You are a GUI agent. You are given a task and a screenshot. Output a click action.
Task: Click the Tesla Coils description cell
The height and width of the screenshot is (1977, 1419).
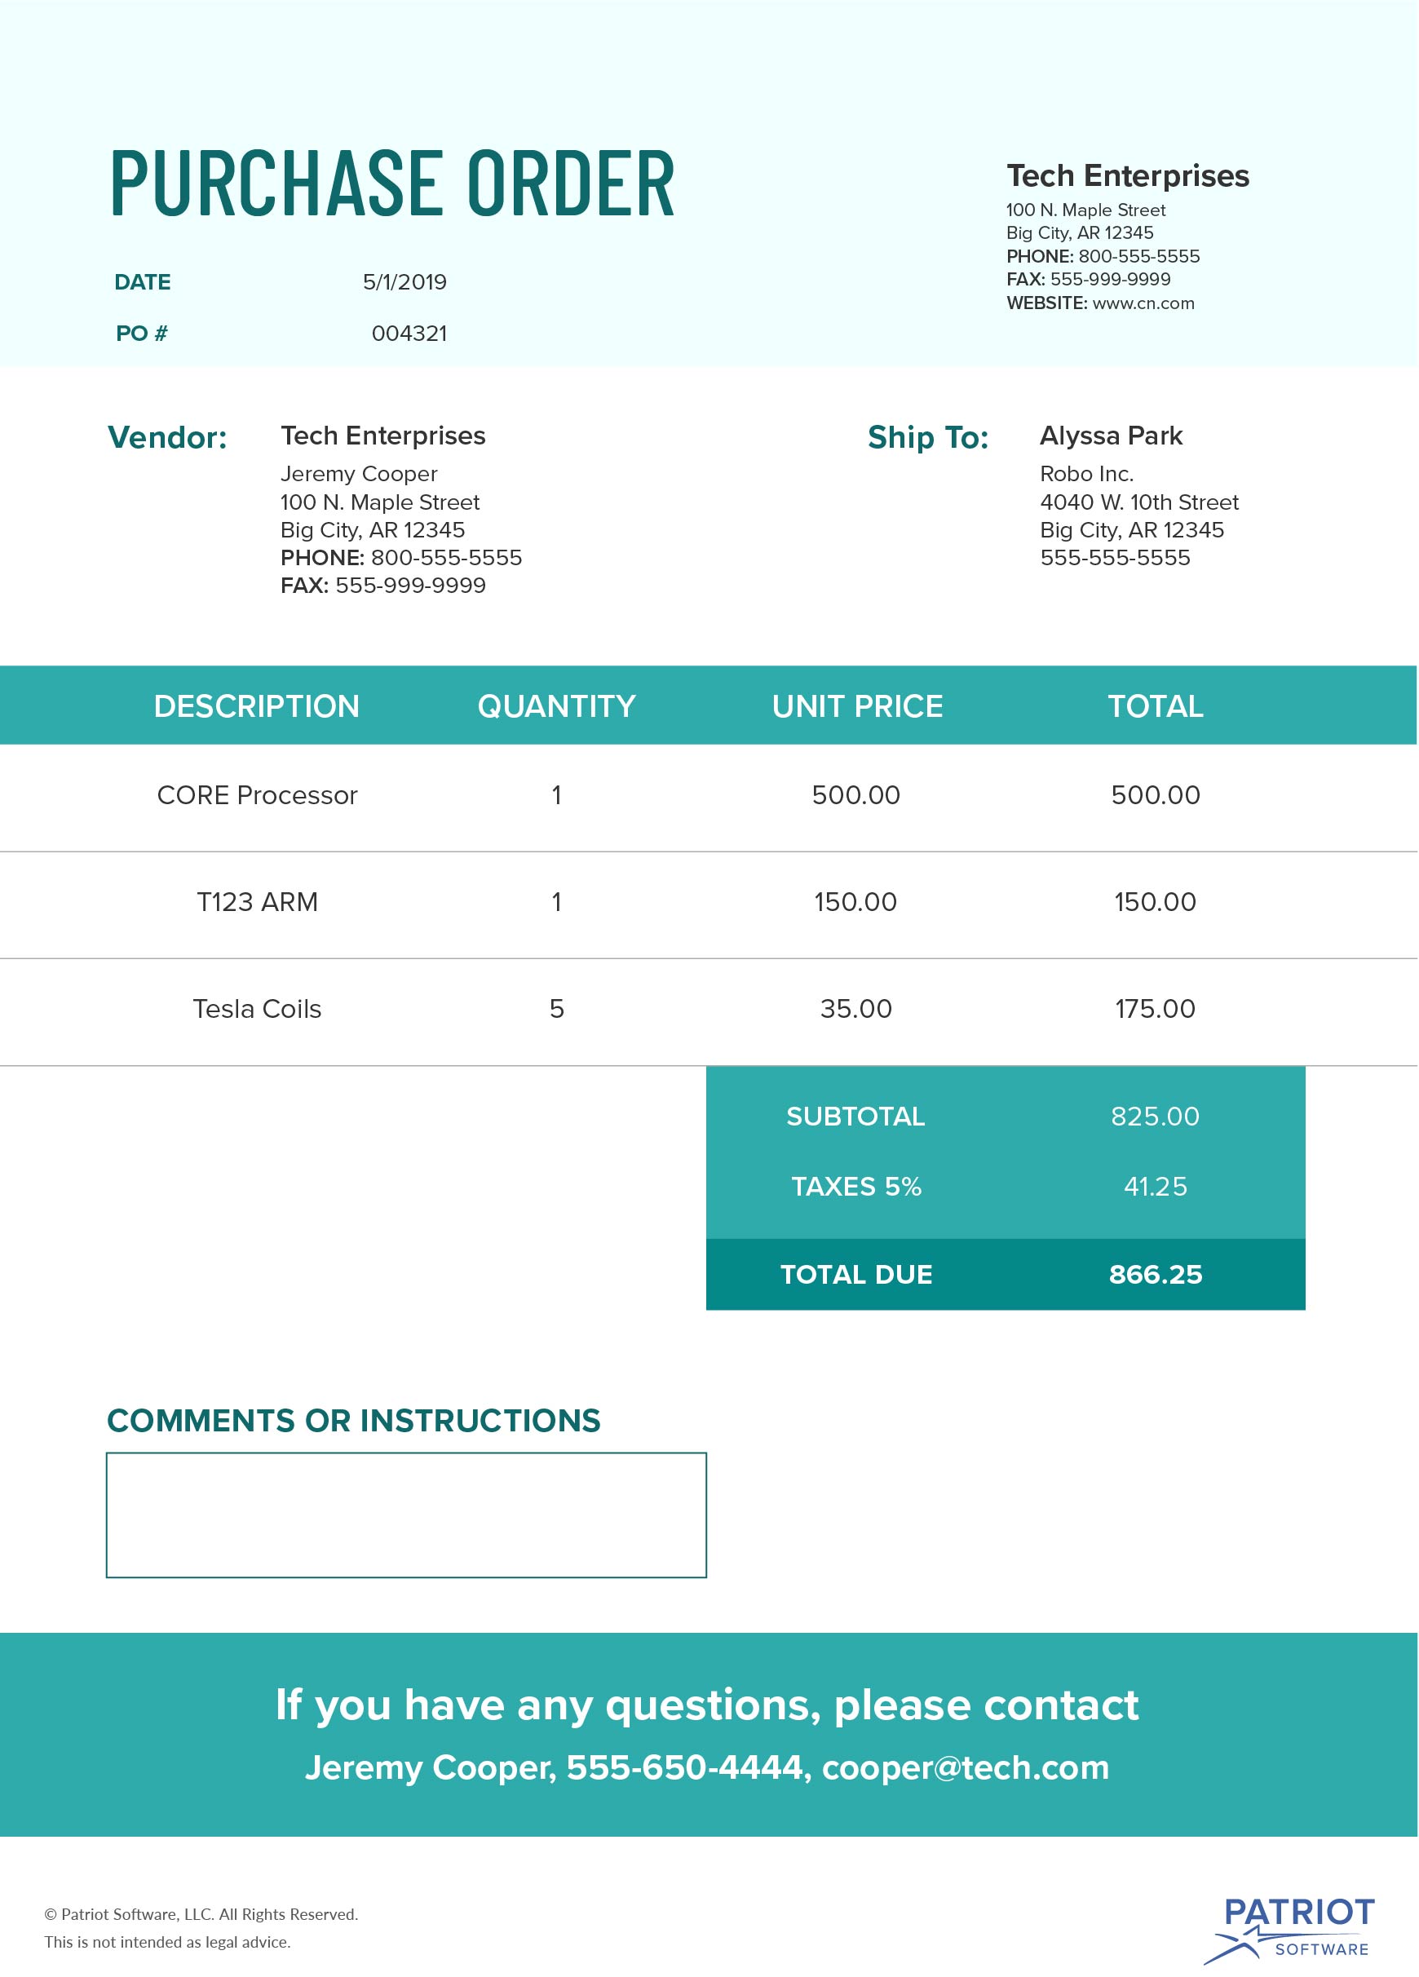point(257,1010)
